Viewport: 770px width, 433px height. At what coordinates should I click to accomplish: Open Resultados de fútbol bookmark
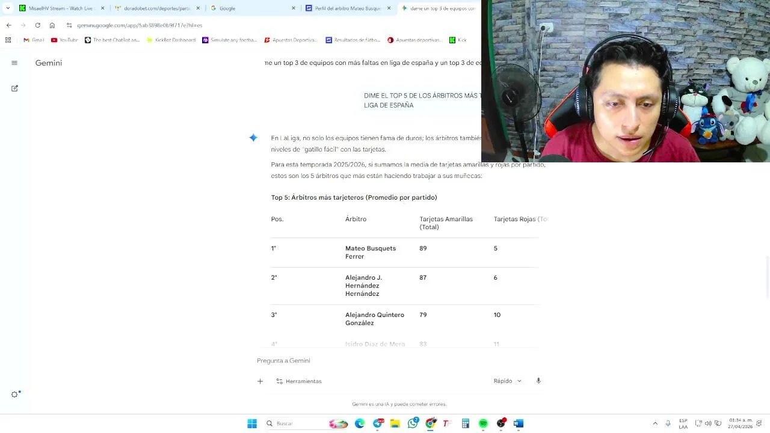point(353,40)
